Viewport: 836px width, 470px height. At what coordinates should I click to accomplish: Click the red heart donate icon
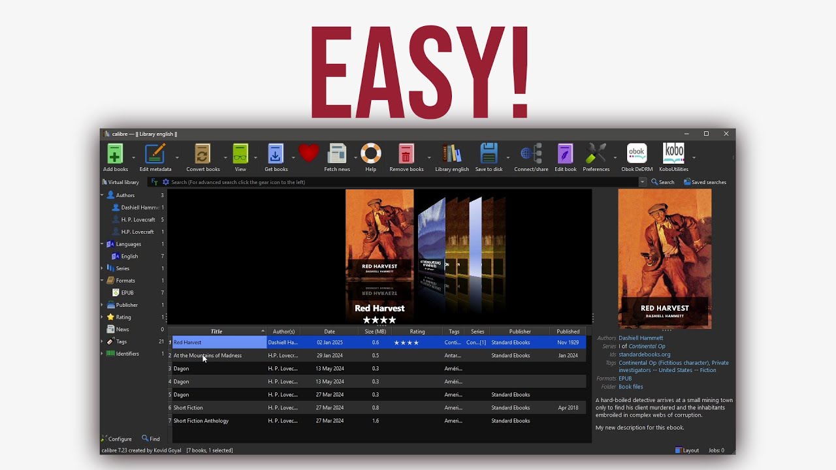(x=308, y=153)
